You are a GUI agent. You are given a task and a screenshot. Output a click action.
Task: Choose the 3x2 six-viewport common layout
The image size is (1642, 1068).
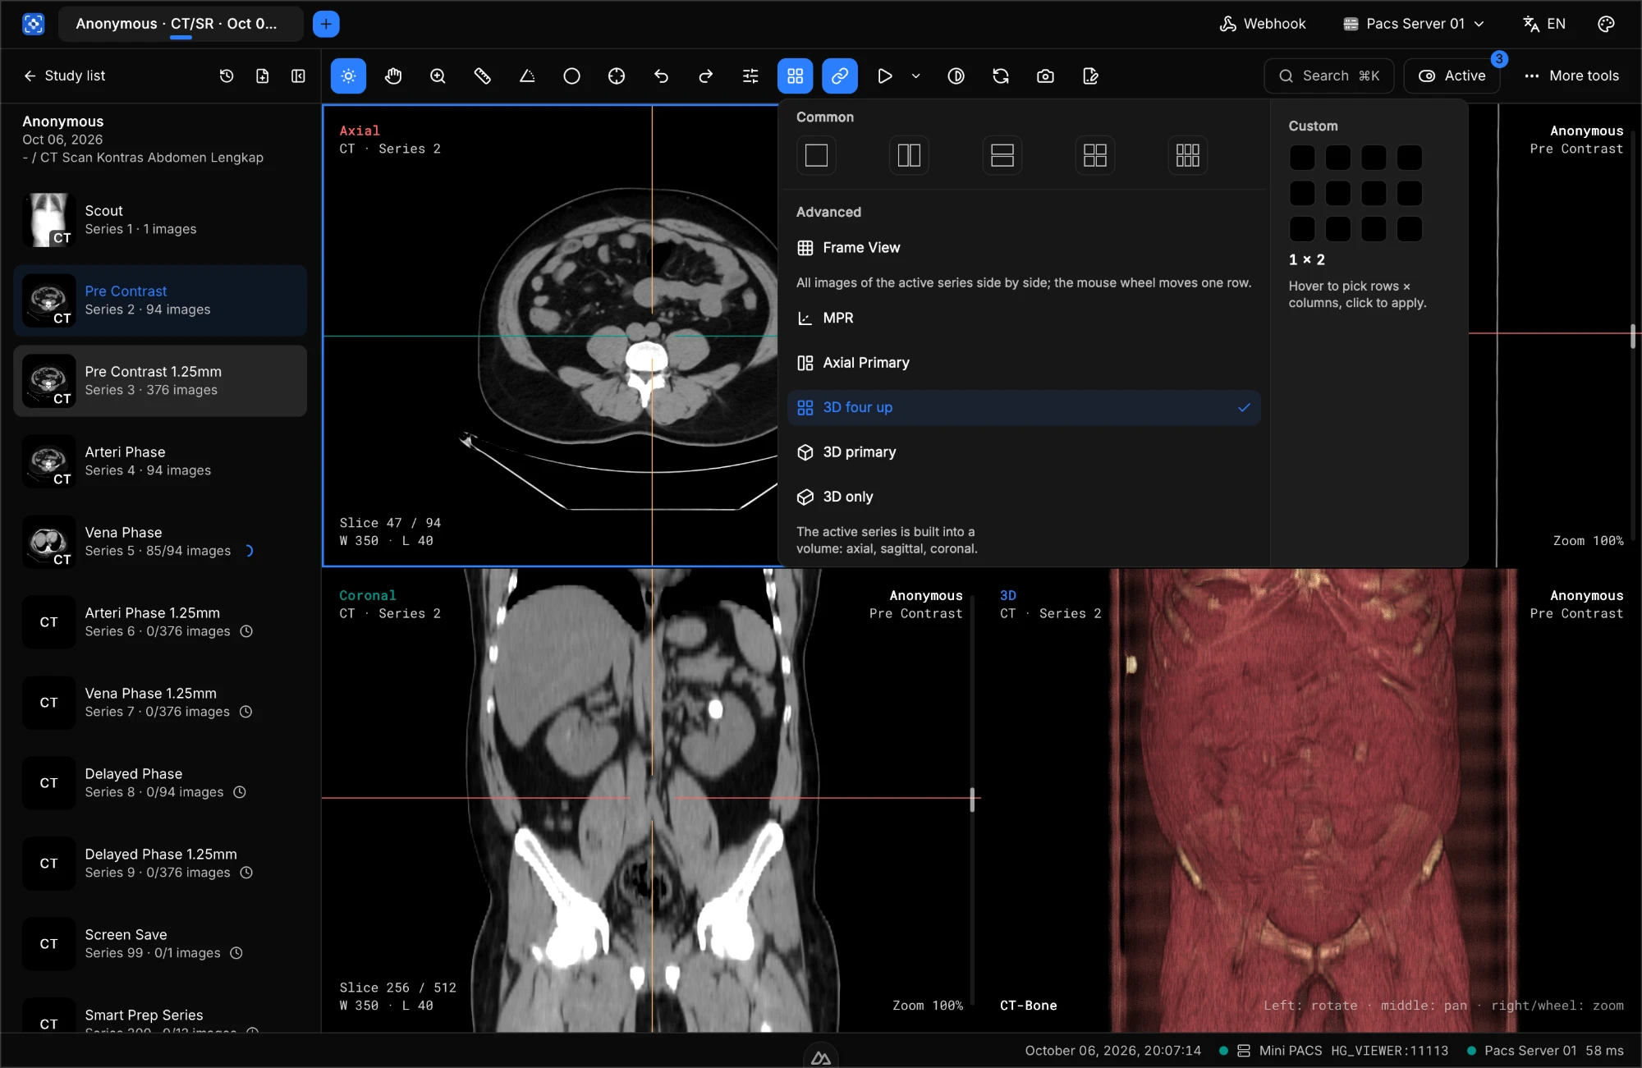[x=1188, y=155]
